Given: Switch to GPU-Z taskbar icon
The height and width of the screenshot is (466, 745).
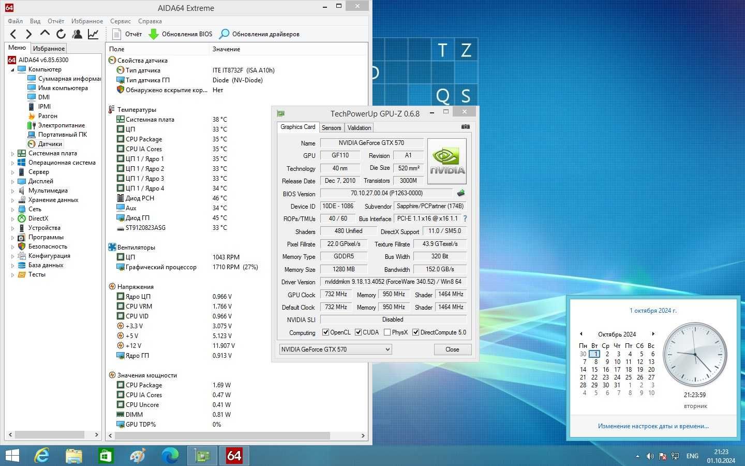Looking at the screenshot, I should (x=202, y=456).
